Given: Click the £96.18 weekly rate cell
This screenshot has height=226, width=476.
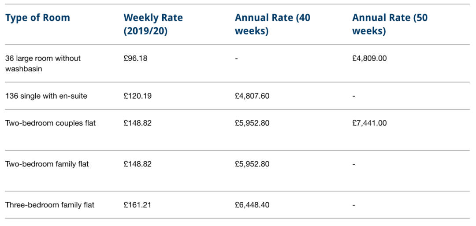Looking at the screenshot, I should (135, 58).
